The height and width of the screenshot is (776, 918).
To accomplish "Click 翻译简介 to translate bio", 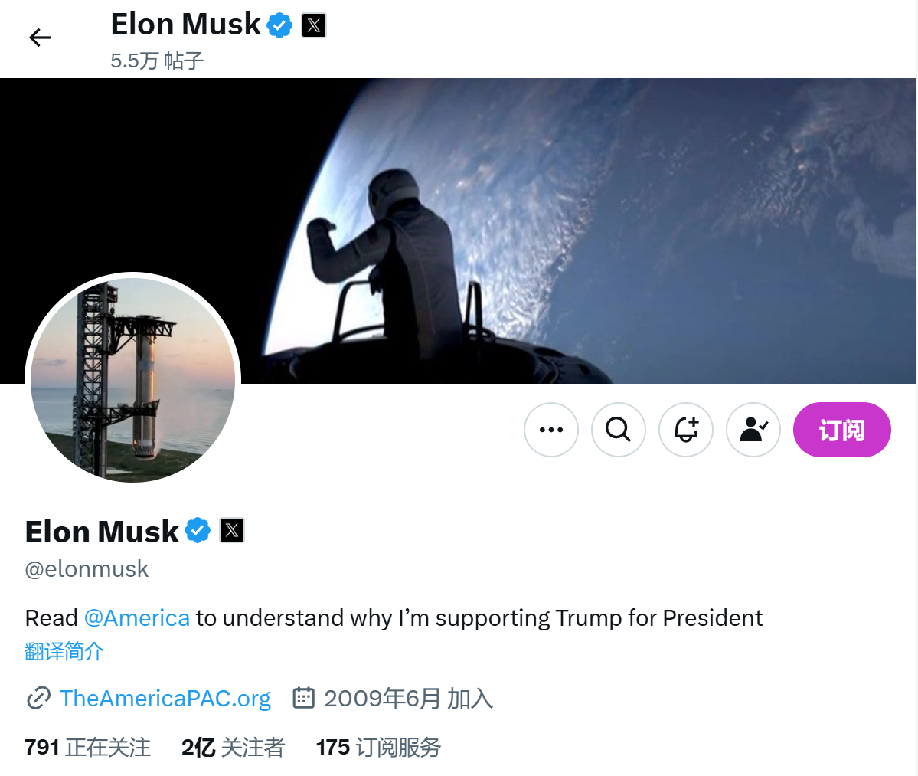I will point(64,652).
